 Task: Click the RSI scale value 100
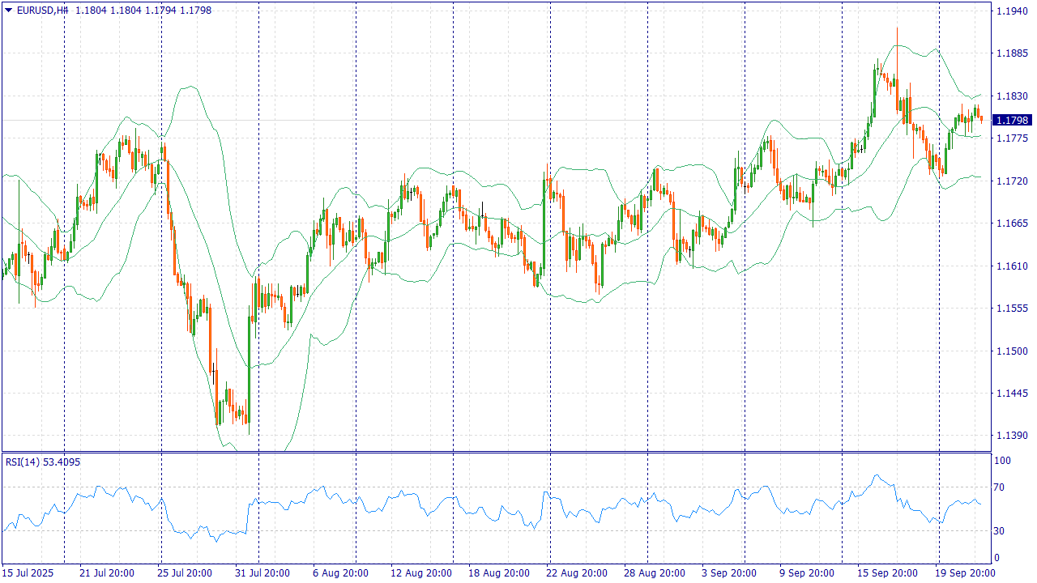pos(1003,461)
